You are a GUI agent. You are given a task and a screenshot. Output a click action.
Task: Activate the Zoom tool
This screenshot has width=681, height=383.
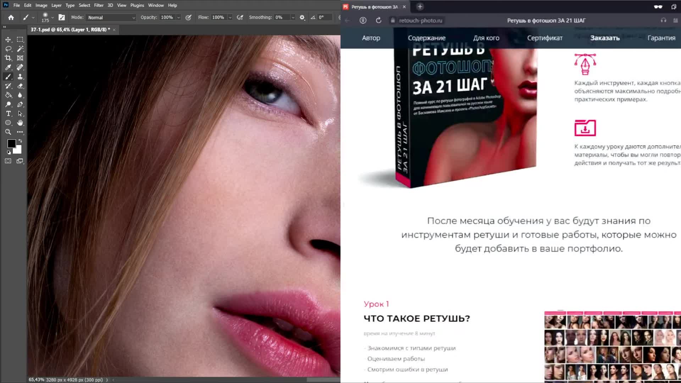click(8, 132)
